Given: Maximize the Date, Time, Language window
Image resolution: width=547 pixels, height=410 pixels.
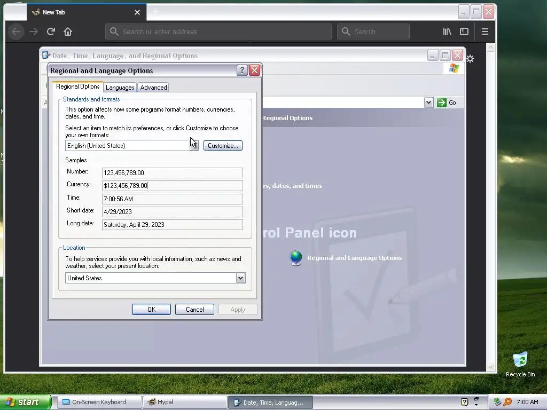Looking at the screenshot, I should pos(445,56).
